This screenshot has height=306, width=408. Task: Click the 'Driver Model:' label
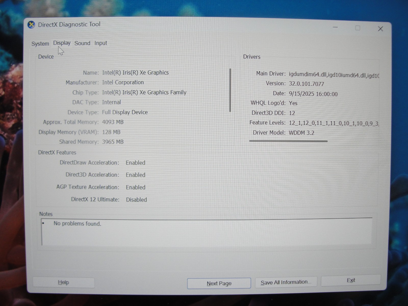click(x=269, y=133)
